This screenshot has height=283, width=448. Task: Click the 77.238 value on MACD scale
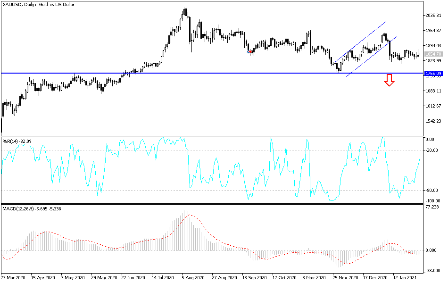tap(432, 207)
